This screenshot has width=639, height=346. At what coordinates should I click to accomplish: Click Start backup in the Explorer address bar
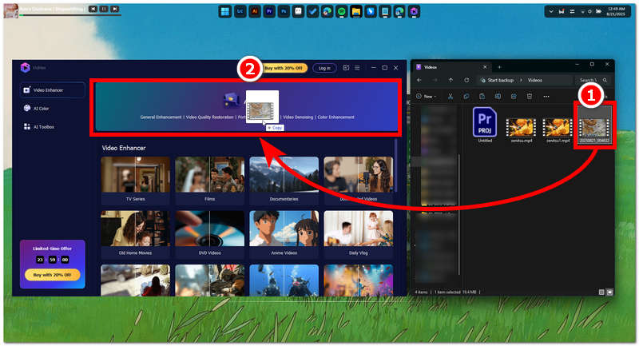[x=501, y=80]
